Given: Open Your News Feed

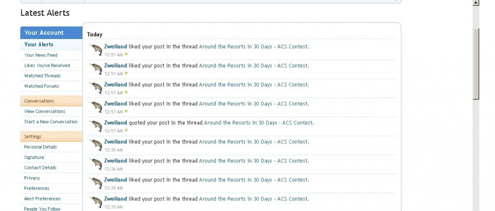Looking at the screenshot, I should [41, 55].
